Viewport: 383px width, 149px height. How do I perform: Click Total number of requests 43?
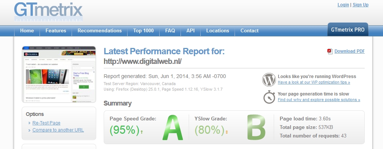[x=313, y=136]
